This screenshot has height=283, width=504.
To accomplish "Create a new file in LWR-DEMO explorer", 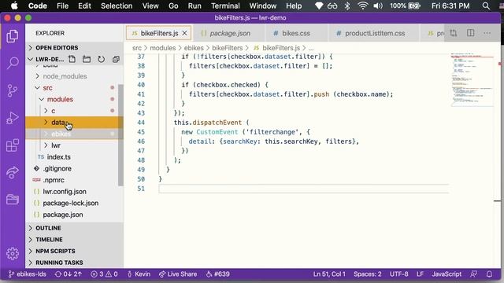I will pos(72,59).
